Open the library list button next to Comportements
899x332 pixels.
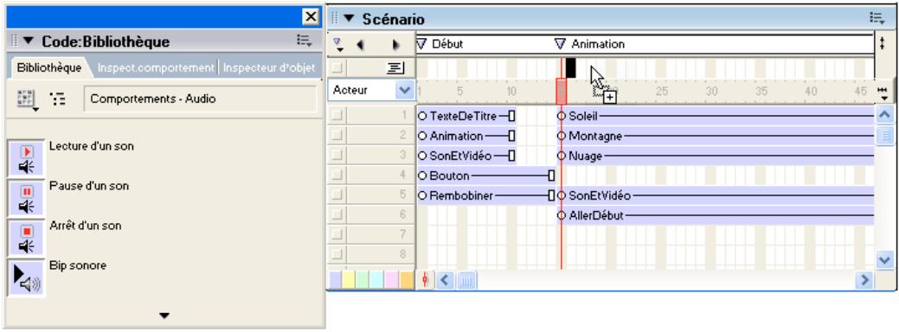click(26, 99)
